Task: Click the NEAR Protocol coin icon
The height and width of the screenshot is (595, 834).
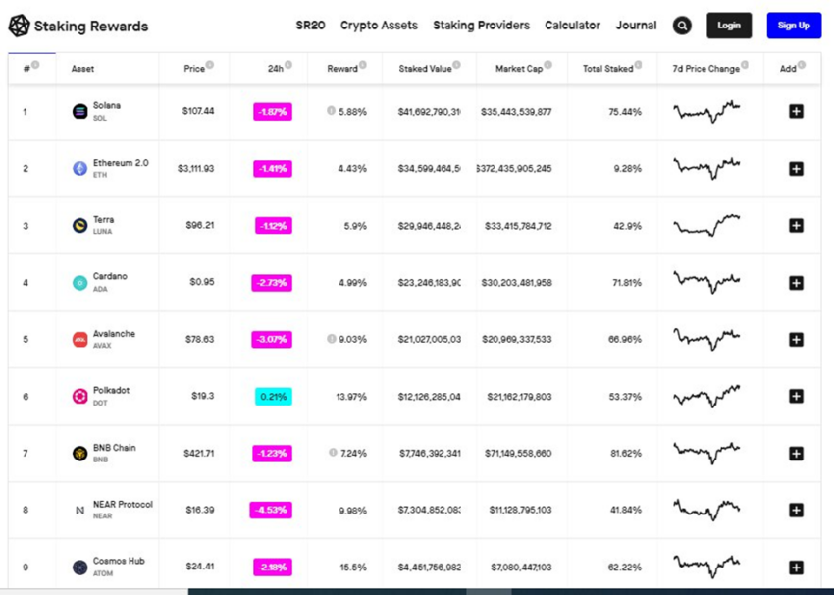Action: 79,510
